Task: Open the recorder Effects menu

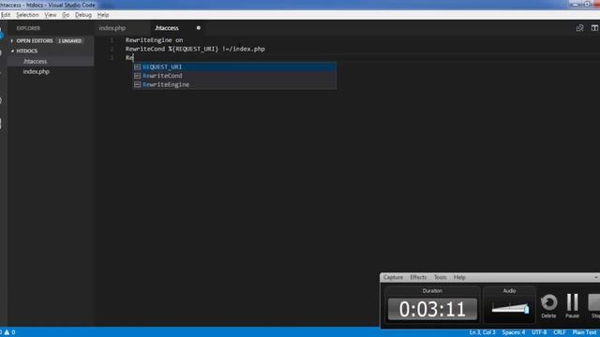Action: point(418,277)
